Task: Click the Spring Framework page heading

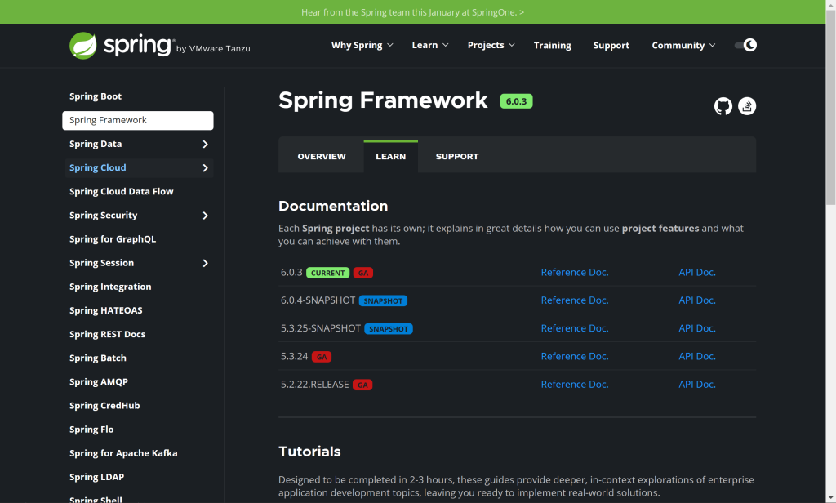Action: click(x=383, y=100)
